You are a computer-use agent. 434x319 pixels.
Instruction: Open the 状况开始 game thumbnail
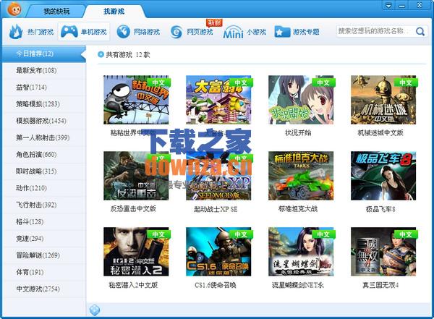point(301,100)
